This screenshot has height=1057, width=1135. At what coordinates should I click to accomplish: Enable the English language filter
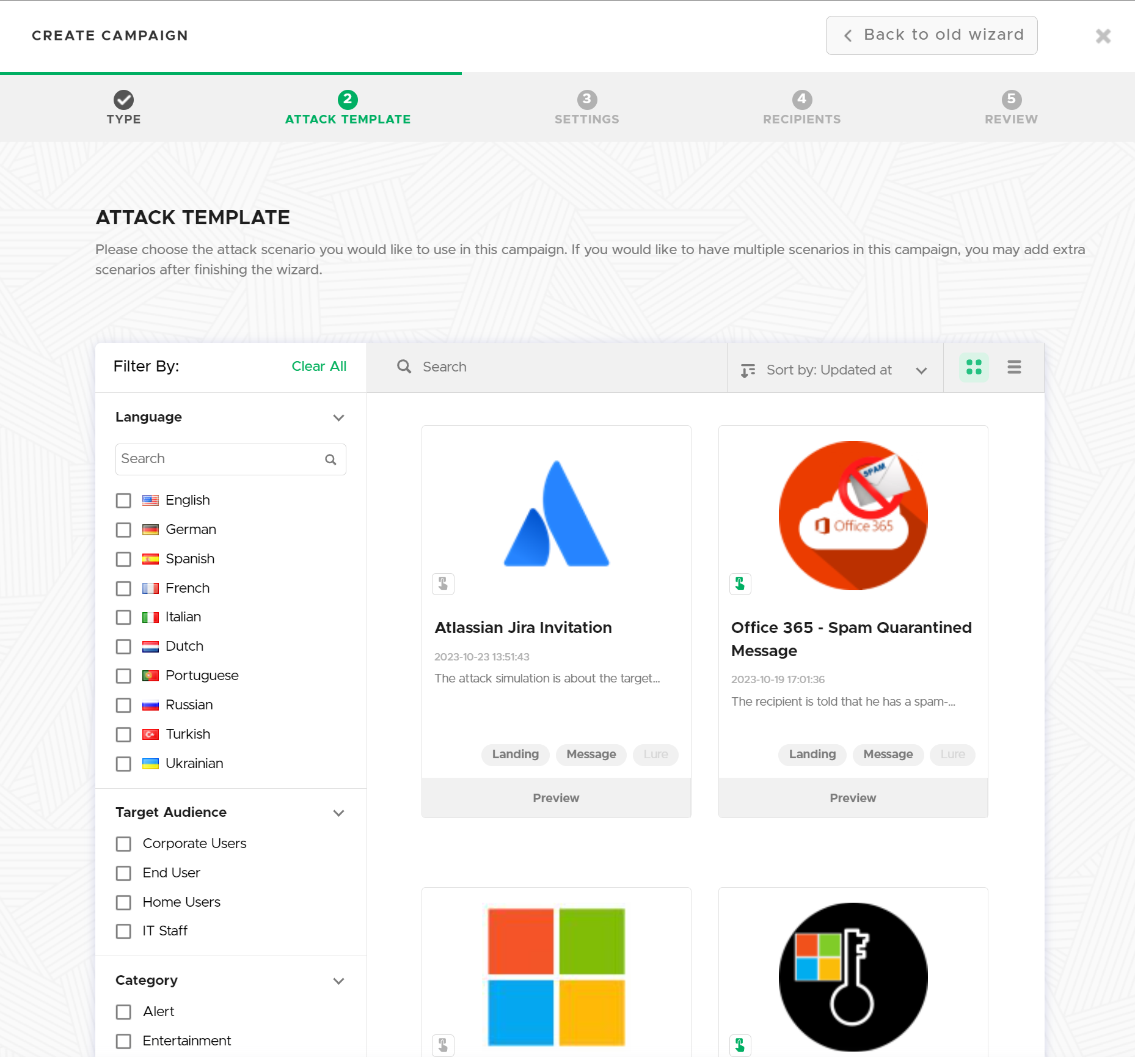[123, 500]
